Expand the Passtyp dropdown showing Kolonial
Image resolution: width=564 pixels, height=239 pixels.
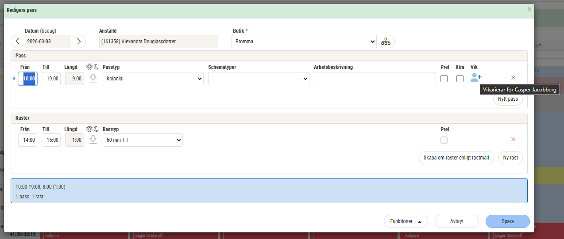click(x=153, y=79)
